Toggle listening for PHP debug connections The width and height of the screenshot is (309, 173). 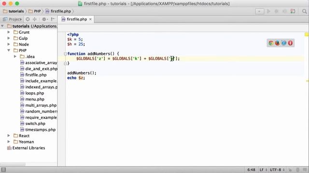[x=293, y=12]
